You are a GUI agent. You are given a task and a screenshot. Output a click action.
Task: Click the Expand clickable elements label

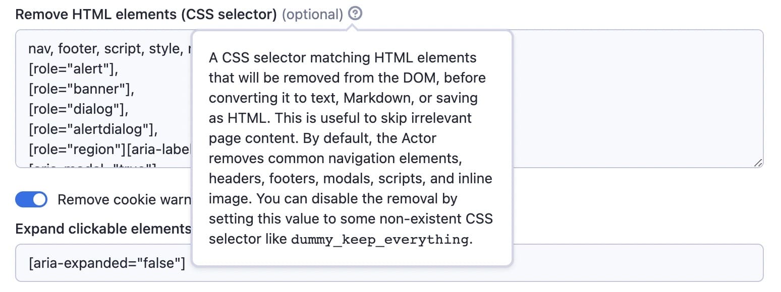click(x=102, y=229)
